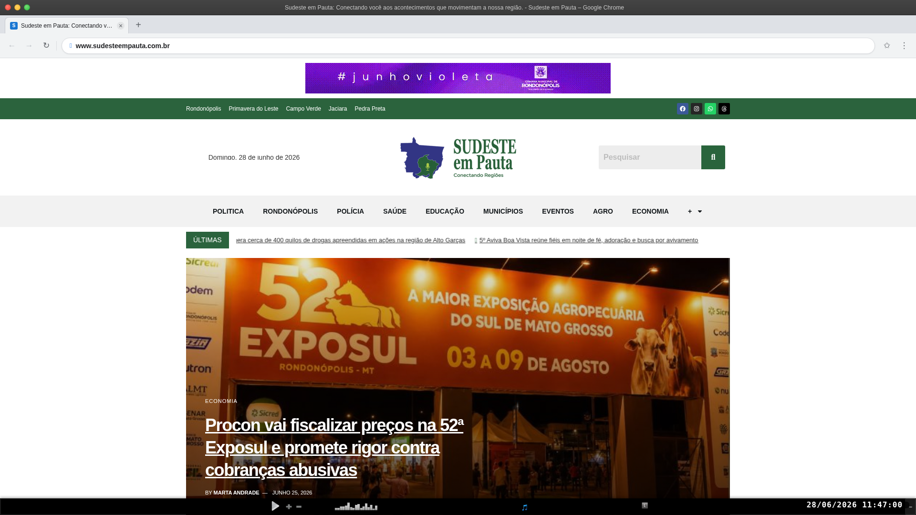916x515 pixels.
Task: Open the Threads social icon
Action: click(724, 109)
